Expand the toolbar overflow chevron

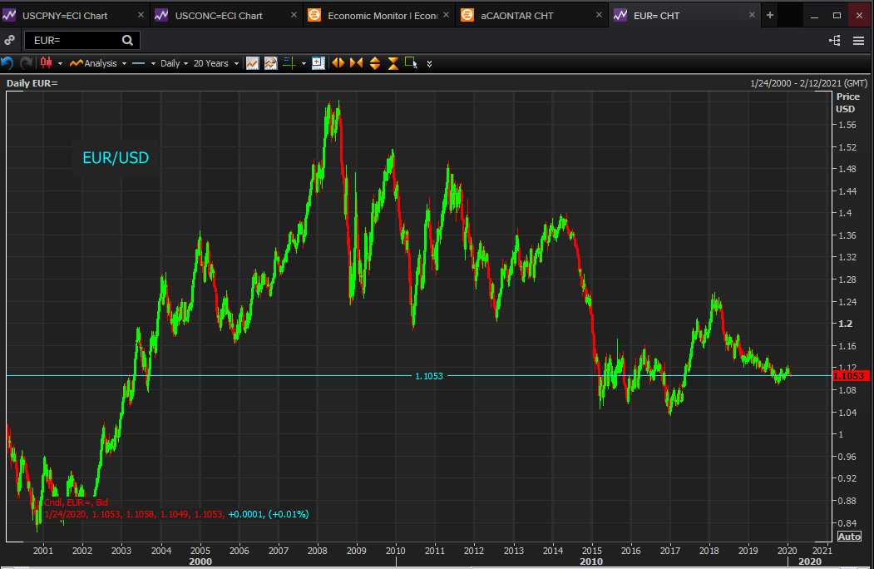429,63
